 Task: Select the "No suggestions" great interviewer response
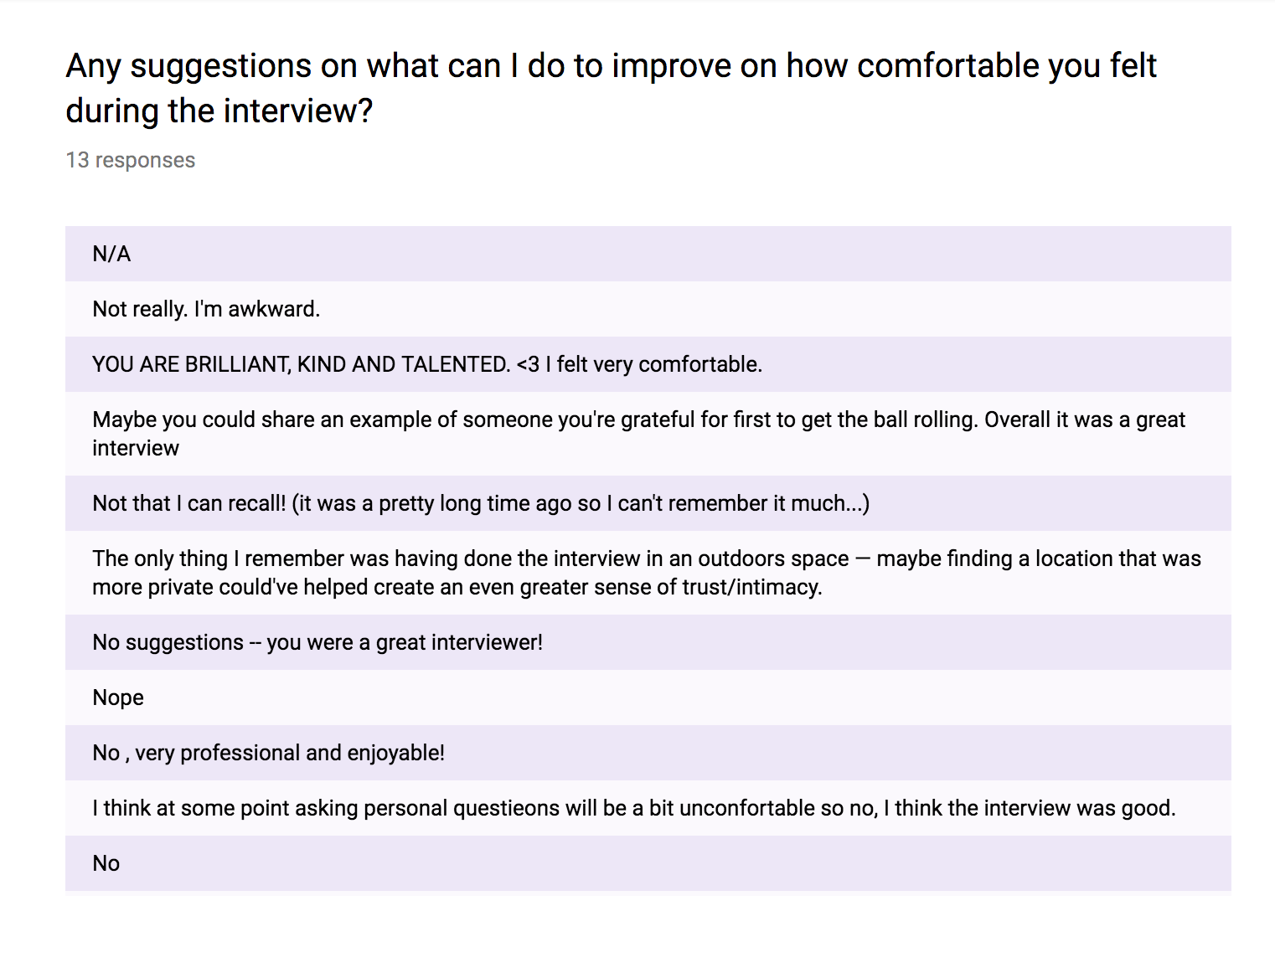click(x=317, y=642)
